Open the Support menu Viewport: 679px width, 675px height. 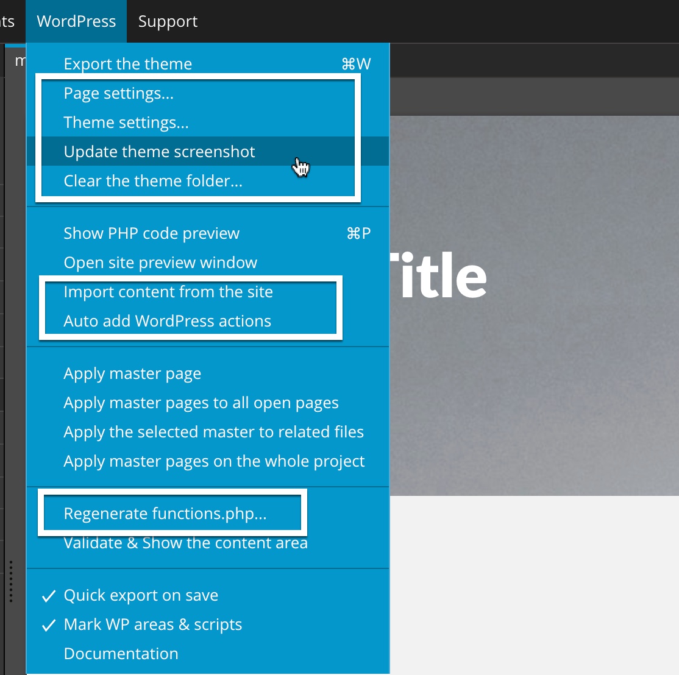click(x=168, y=21)
